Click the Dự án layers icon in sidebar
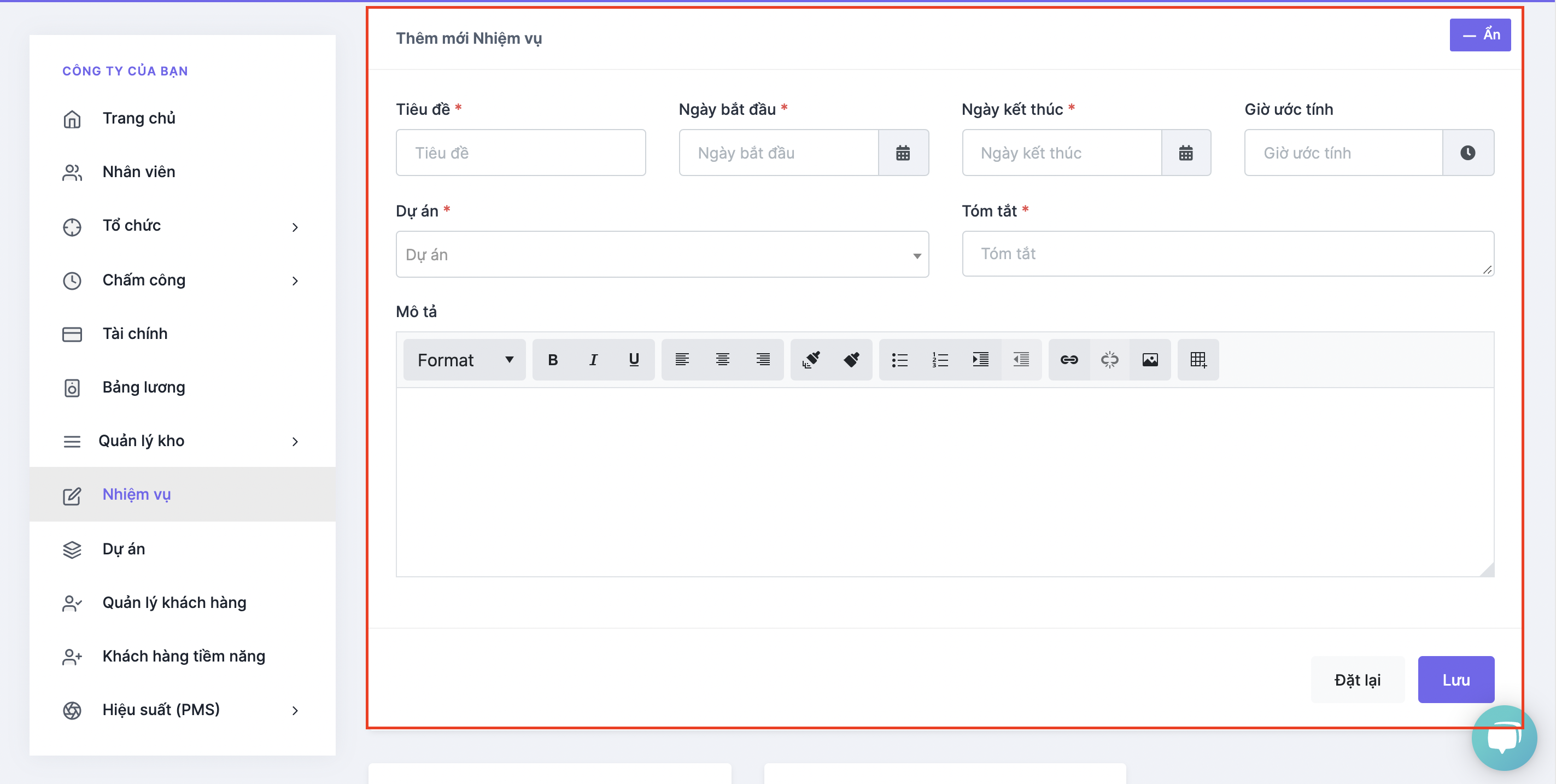The width and height of the screenshot is (1556, 784). pyautogui.click(x=72, y=549)
